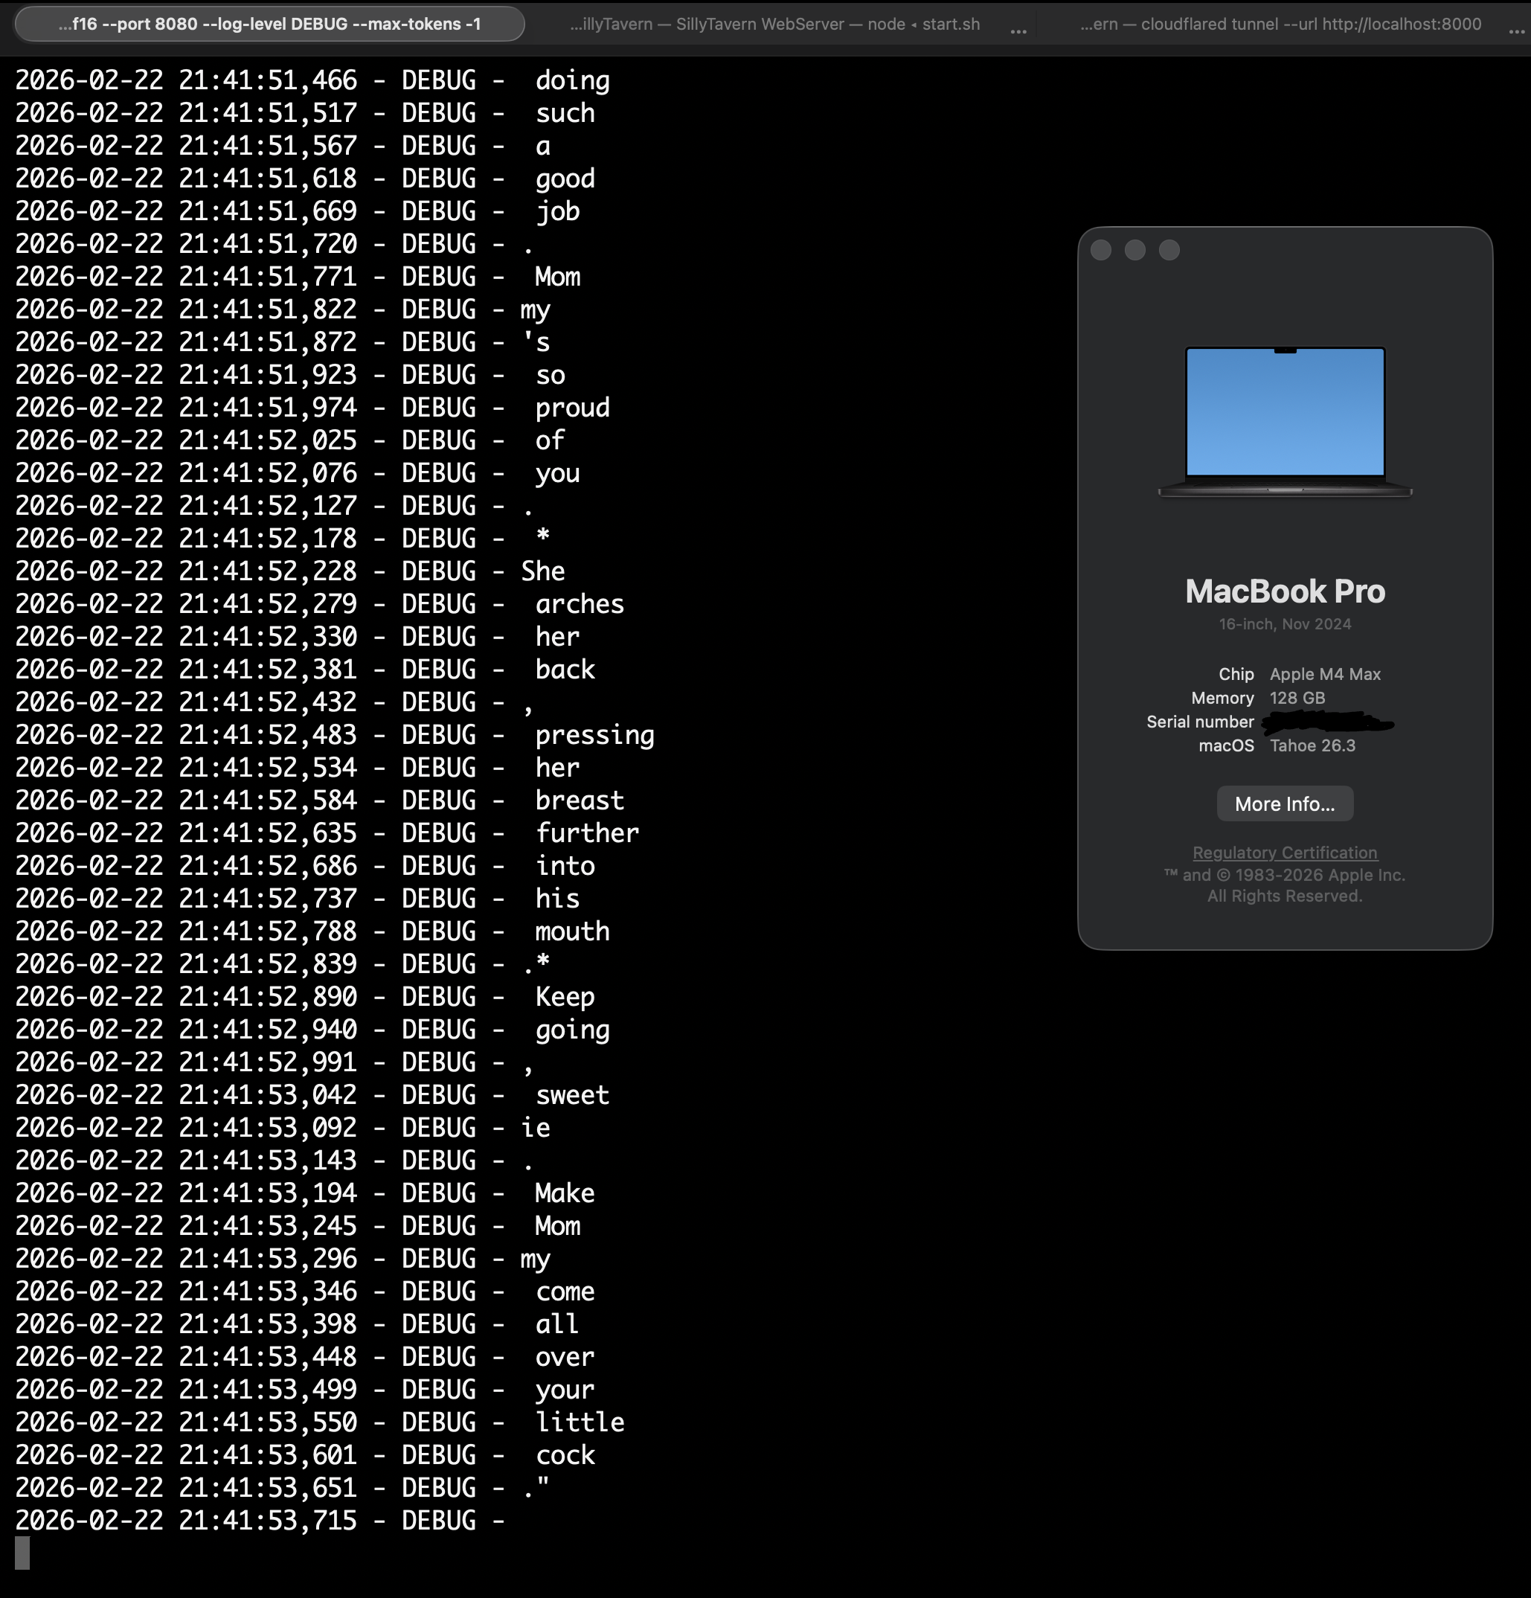Click the last log line timestamped 21:41:53,715

259,1521
